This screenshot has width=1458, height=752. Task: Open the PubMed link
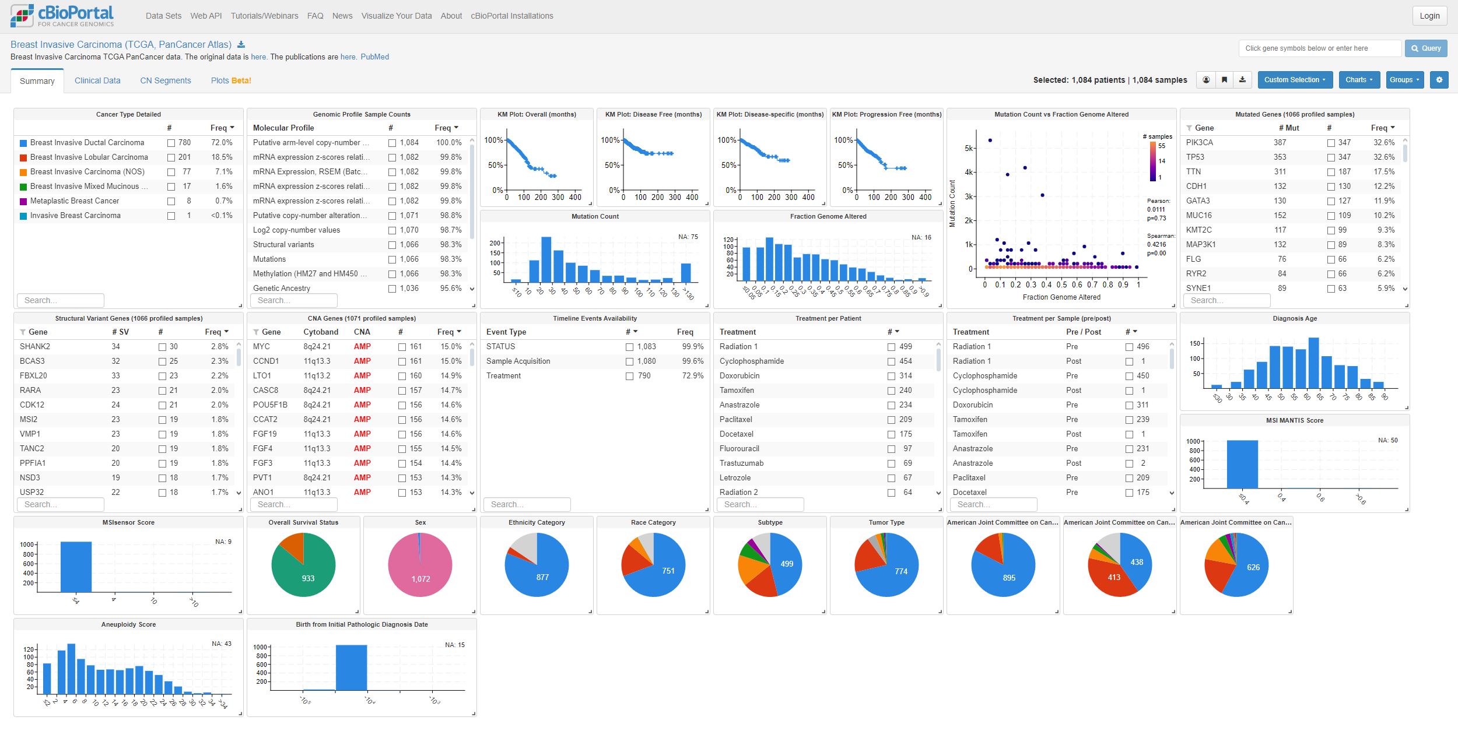(x=374, y=57)
